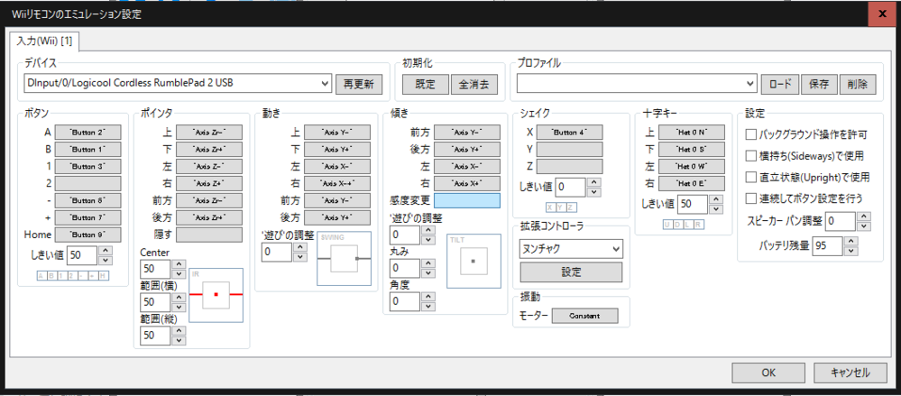Enable 連続してボタン設定を行う checkbox
Screen dimensions: 901x396
pyautogui.click(x=752, y=198)
